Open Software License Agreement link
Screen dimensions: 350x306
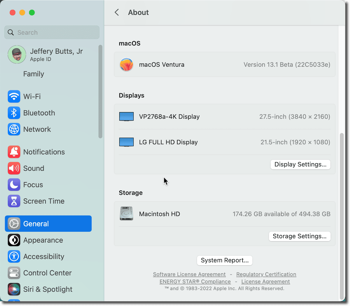pyautogui.click(x=189, y=274)
